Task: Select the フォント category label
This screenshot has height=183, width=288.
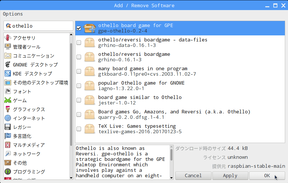Action: (x=22, y=91)
